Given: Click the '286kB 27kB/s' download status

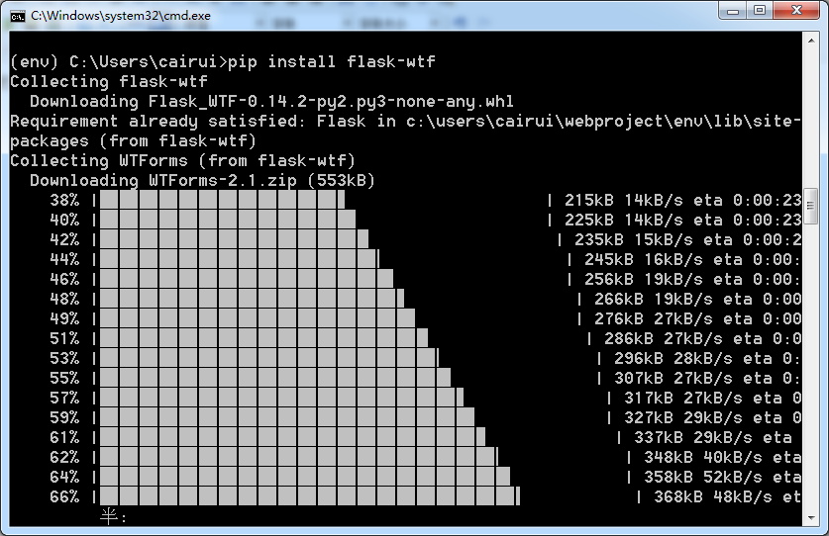Looking at the screenshot, I should pyautogui.click(x=664, y=339).
